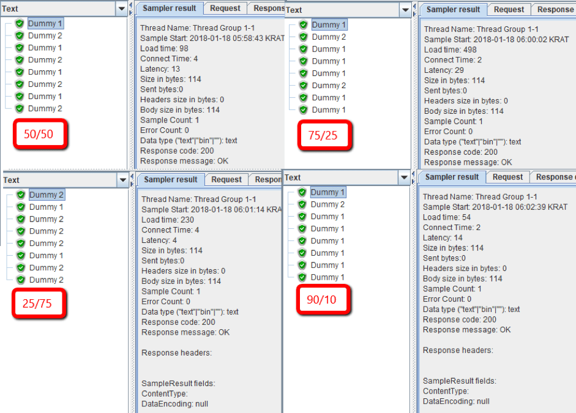
Task: Collapse the split pane with the top-right divider arrow
Action: click(x=415, y=6)
